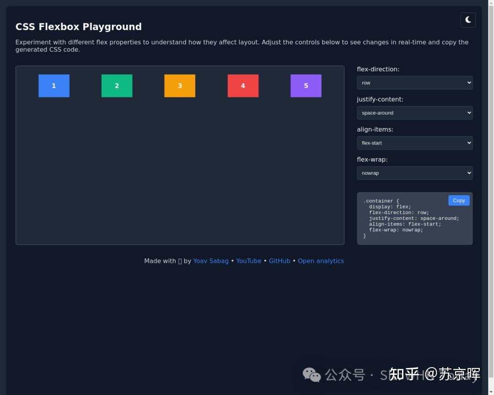This screenshot has width=494, height=395.
Task: Click the blue flex item labeled 1
Action: [54, 85]
